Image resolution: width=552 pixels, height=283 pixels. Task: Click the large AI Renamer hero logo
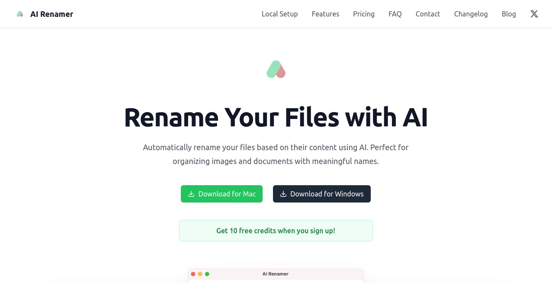point(276,69)
